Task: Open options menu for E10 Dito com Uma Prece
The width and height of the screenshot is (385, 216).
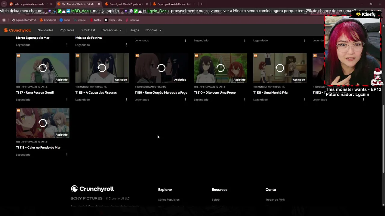Action: click(245, 100)
